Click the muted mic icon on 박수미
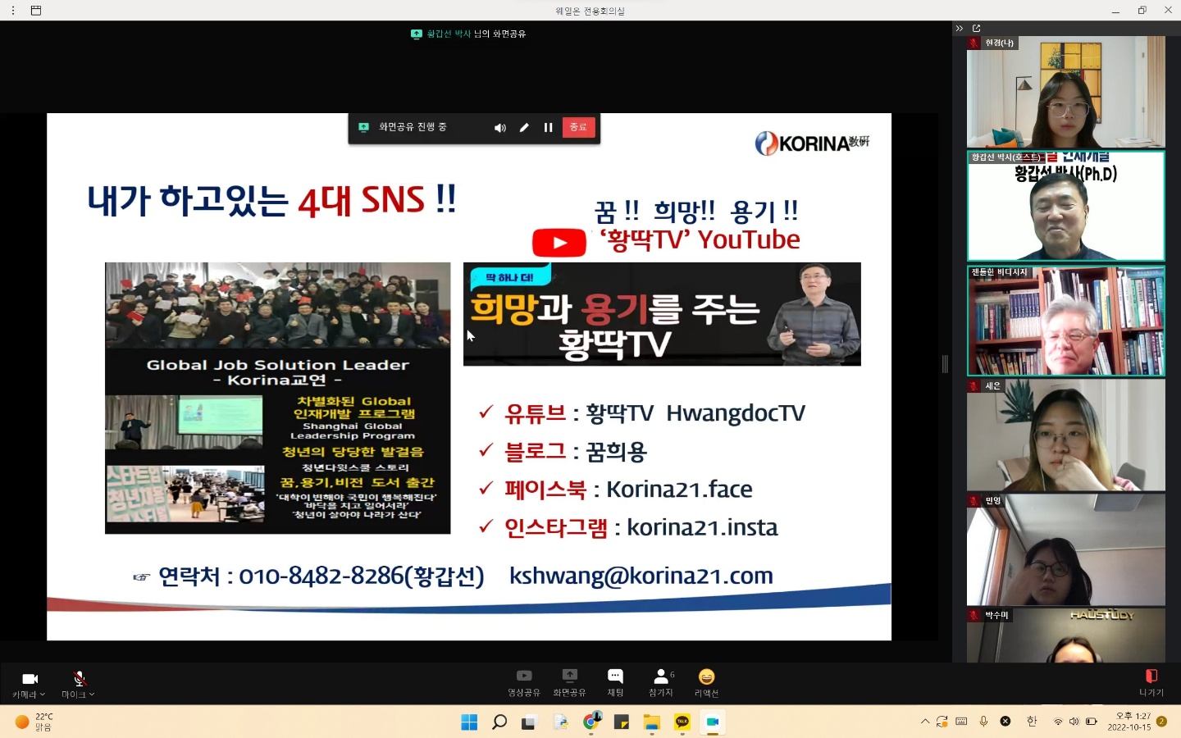The width and height of the screenshot is (1181, 738). 974,615
